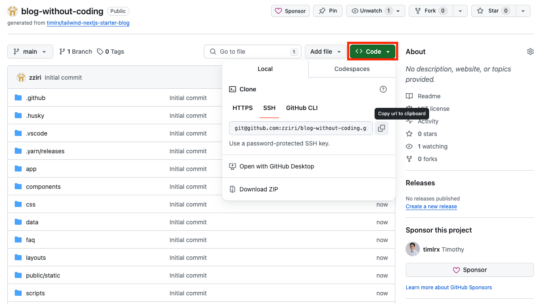Open the public/static folder name
The width and height of the screenshot is (540, 304).
43,275
